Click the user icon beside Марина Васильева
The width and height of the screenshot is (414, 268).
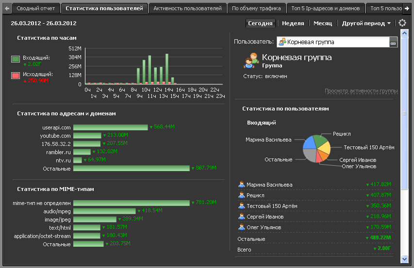click(x=241, y=185)
